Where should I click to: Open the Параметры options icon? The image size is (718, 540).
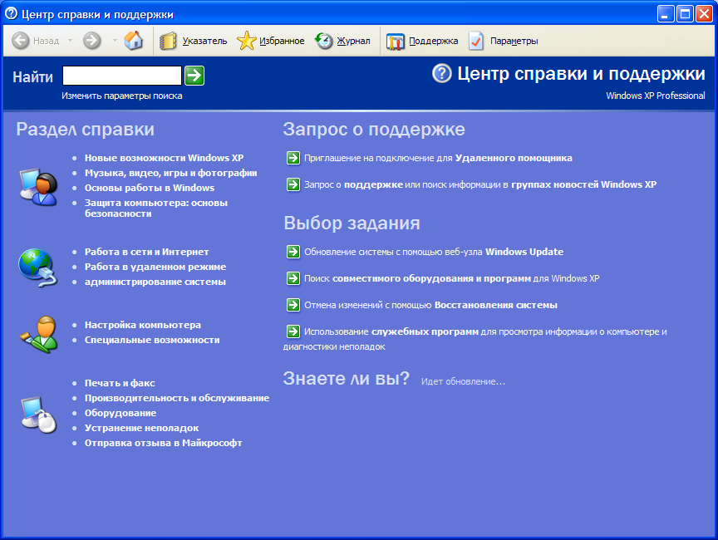pyautogui.click(x=476, y=41)
